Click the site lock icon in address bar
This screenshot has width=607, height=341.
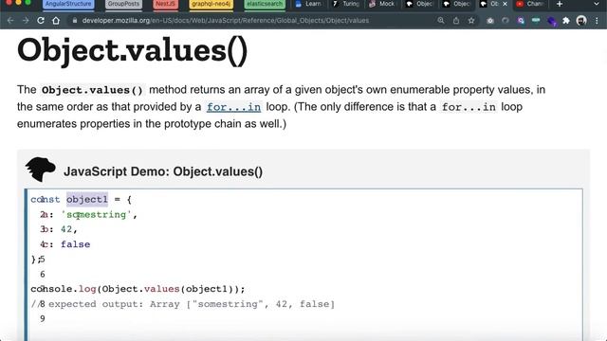tap(75, 21)
